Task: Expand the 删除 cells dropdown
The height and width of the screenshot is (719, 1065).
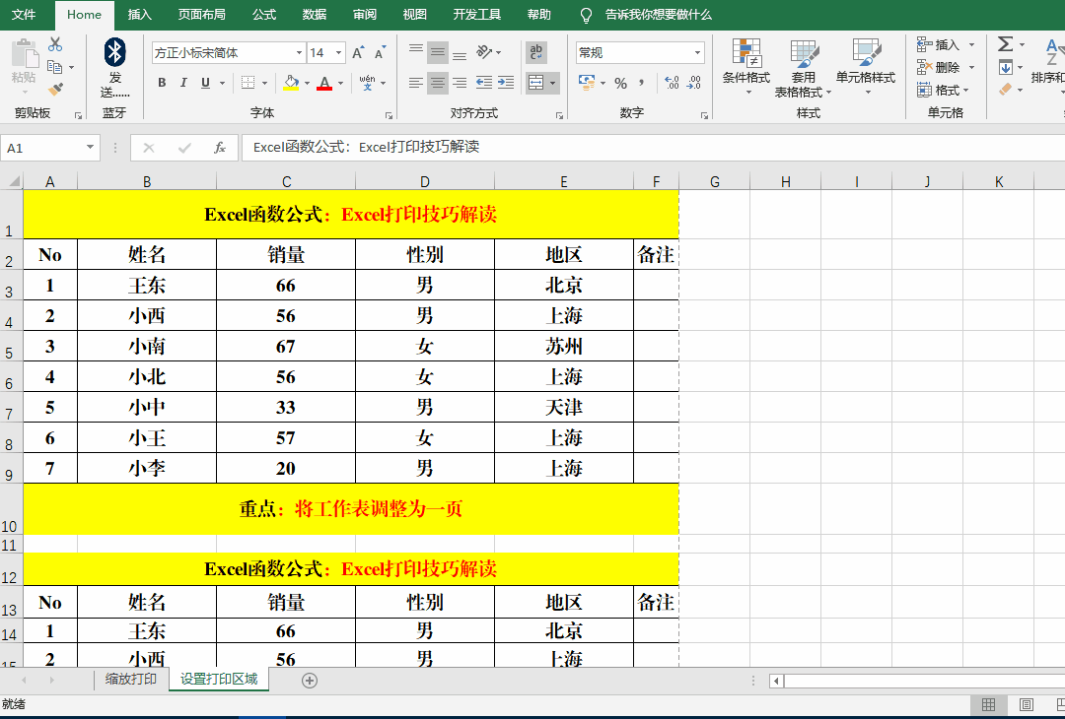Action: point(971,67)
